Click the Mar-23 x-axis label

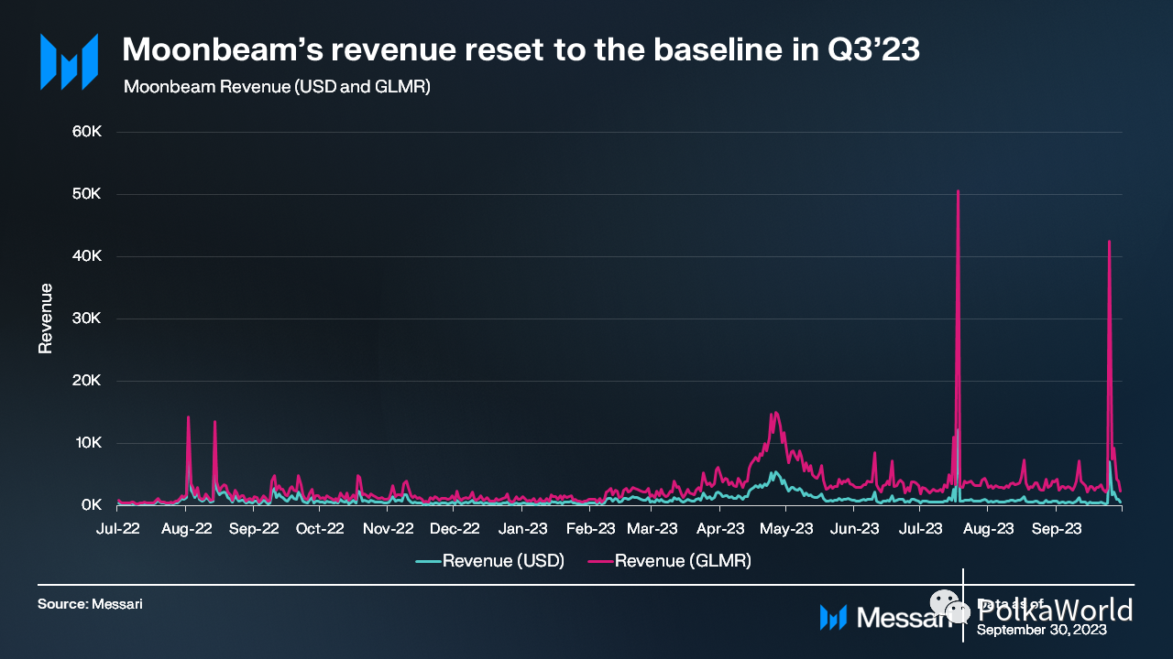coord(653,529)
